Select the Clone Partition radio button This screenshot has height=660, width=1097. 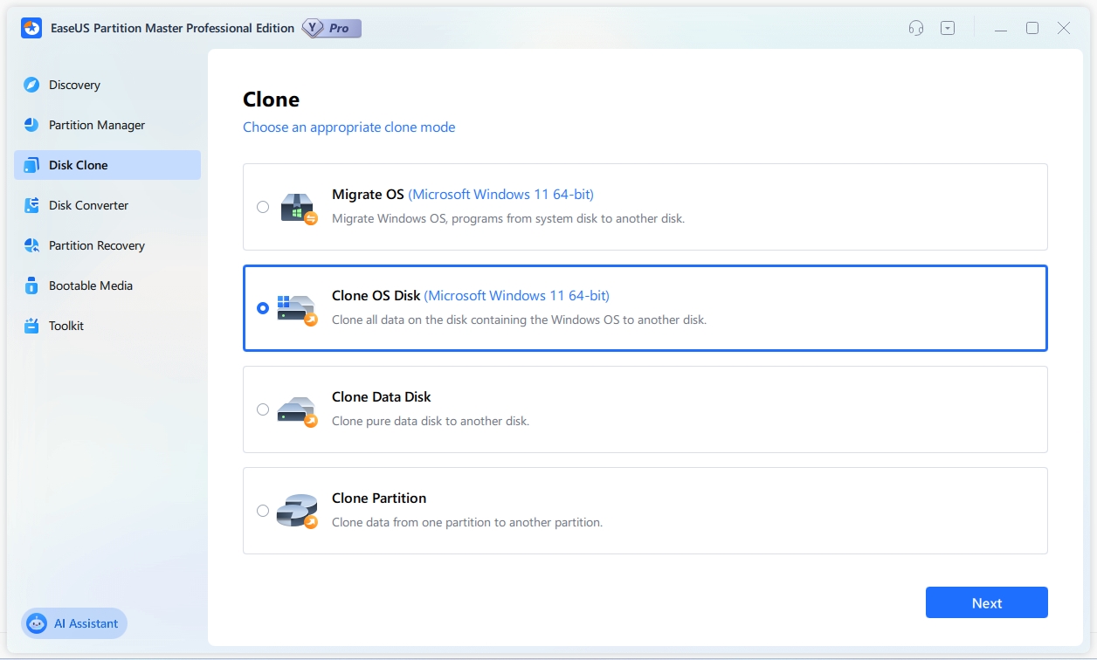263,511
